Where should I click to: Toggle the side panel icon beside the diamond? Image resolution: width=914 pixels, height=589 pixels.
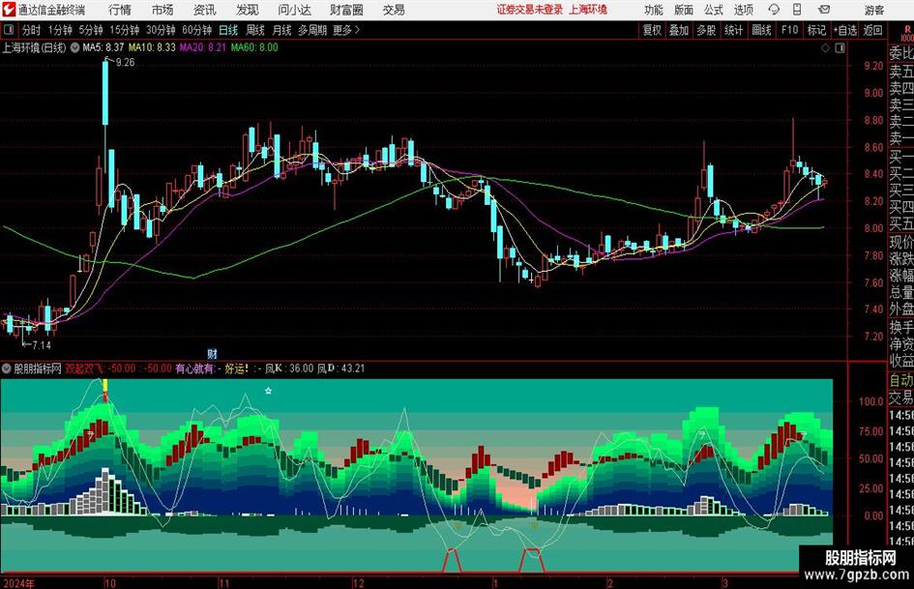(840, 48)
